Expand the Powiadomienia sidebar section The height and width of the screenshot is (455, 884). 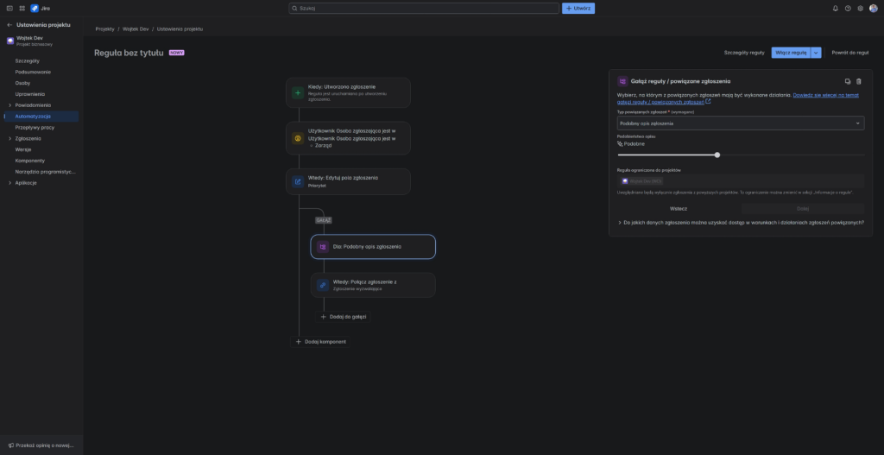[9, 105]
